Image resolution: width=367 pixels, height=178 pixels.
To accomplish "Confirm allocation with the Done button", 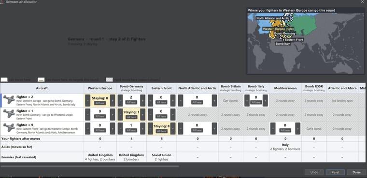I will (356, 172).
